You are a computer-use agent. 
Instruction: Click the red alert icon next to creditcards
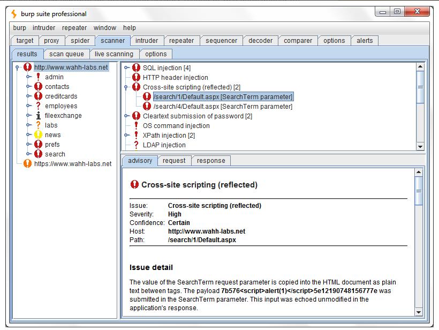(x=39, y=96)
